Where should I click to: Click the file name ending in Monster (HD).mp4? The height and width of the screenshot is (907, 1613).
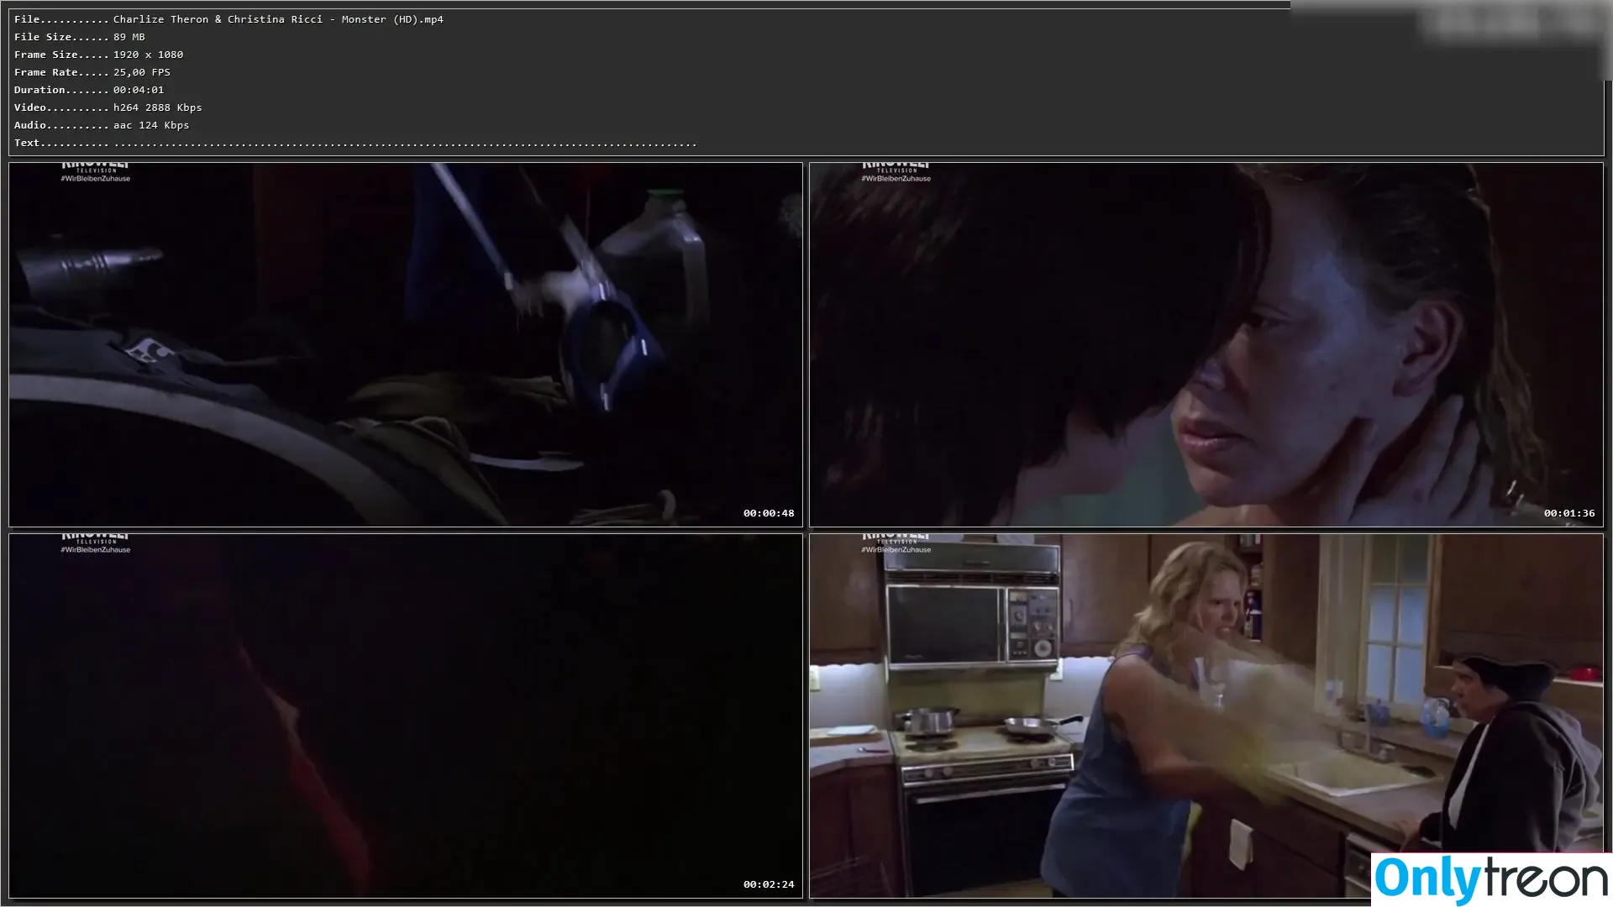pyautogui.click(x=278, y=19)
